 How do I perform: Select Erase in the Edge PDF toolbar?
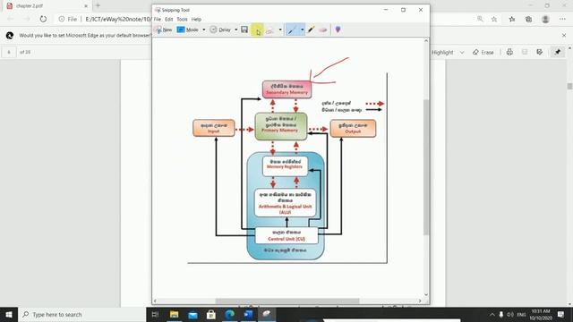483,53
